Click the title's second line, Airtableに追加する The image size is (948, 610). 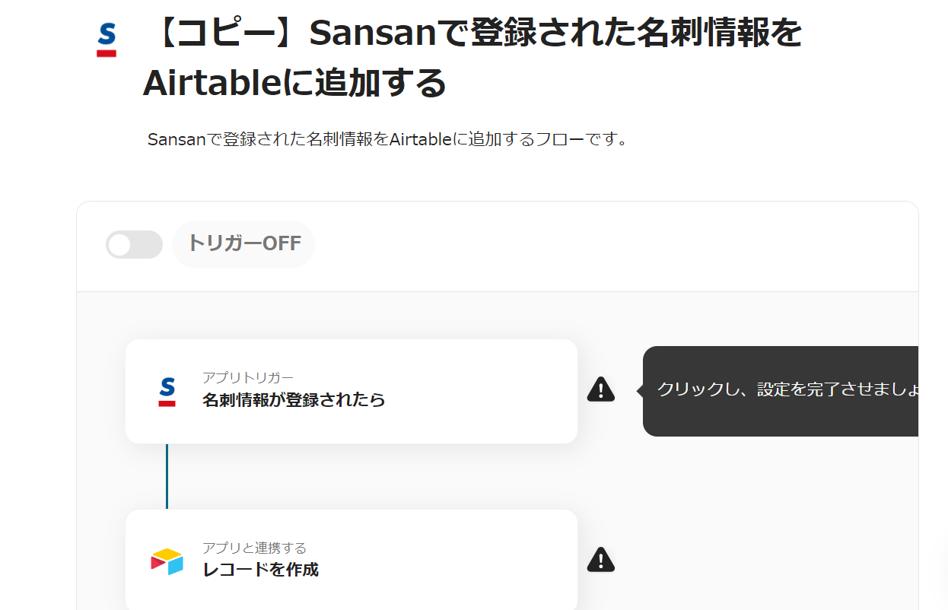coord(294,84)
